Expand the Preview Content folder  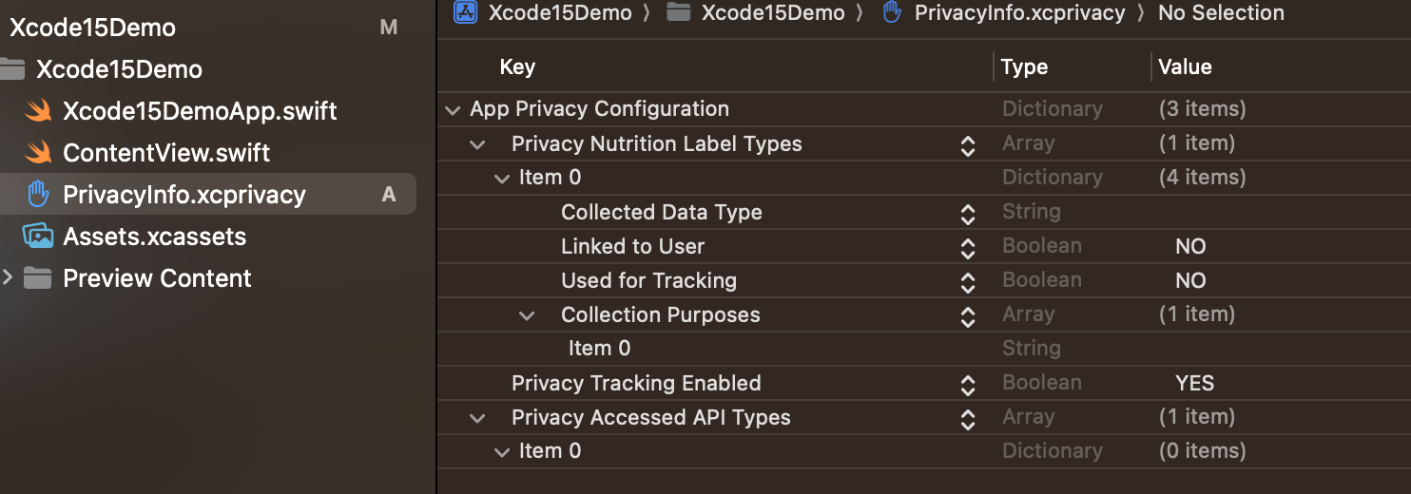click(8, 278)
